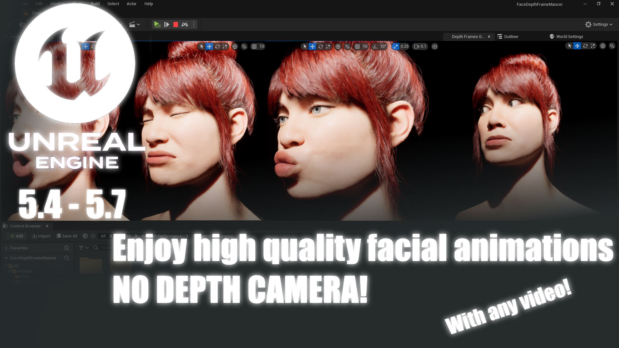The image size is (619, 348).
Task: Open the World Settings tab
Action: point(569,36)
